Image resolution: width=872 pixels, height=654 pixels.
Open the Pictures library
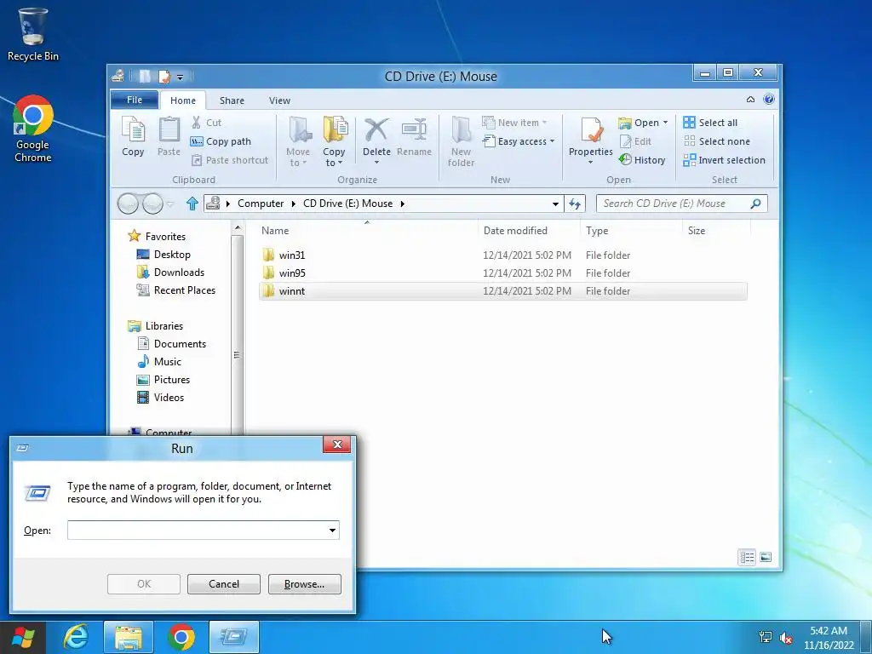coord(163,379)
